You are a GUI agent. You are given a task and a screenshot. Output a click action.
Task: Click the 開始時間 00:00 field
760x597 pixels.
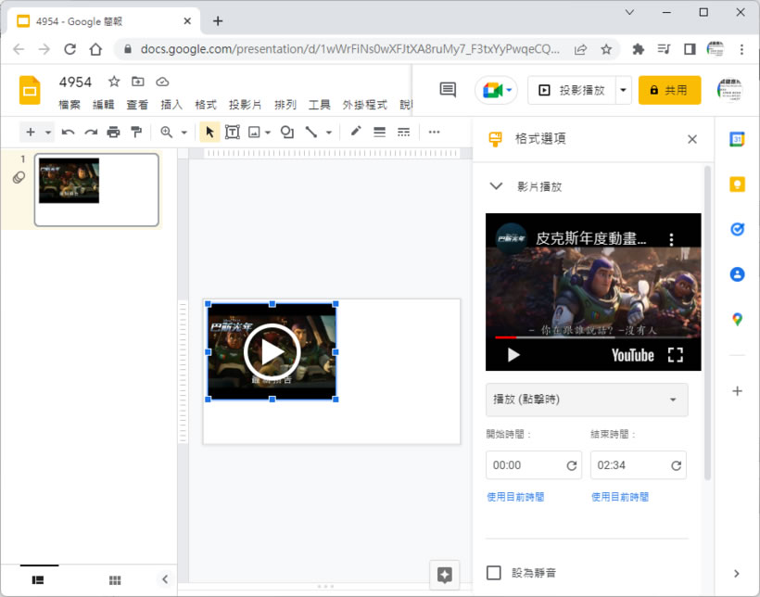534,465
